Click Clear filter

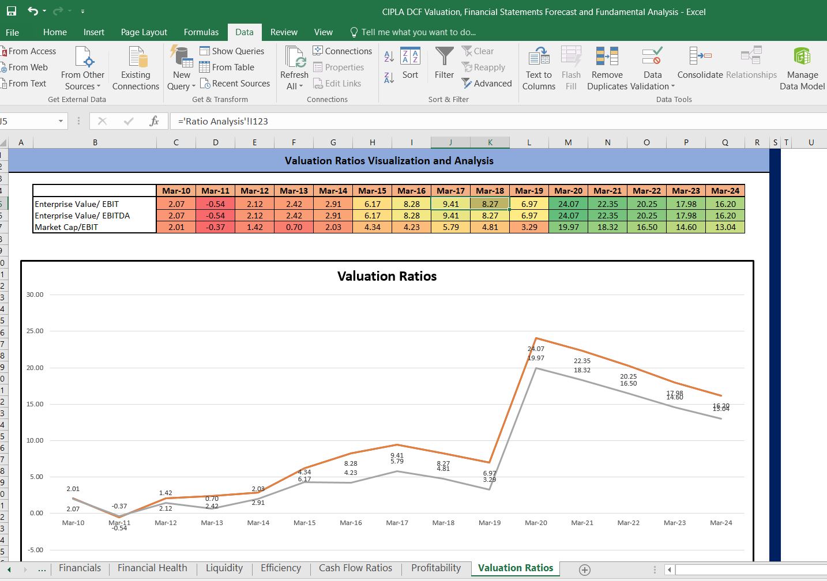[x=478, y=51]
